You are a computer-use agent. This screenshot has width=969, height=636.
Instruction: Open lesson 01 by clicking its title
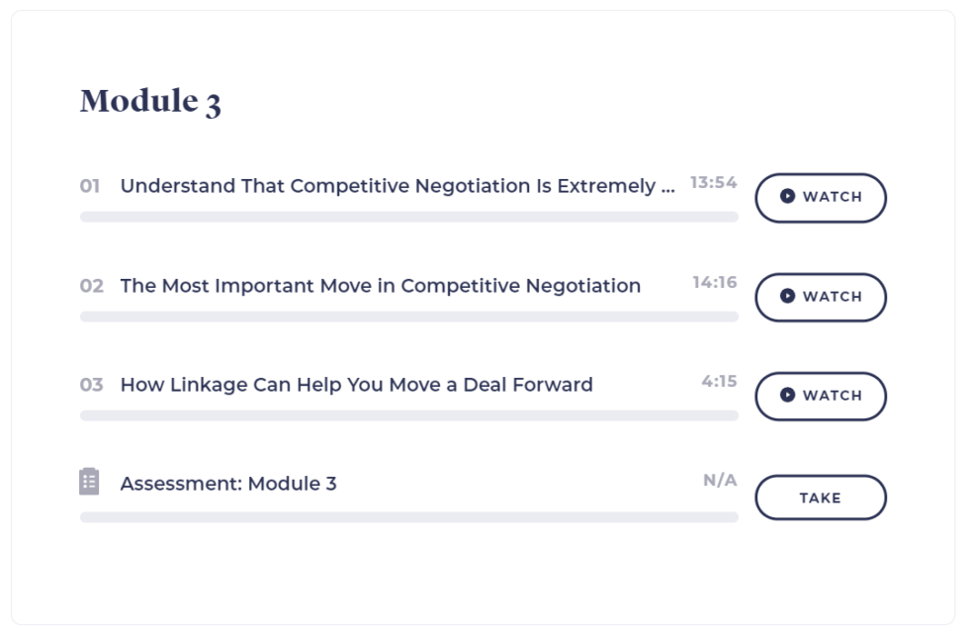396,184
